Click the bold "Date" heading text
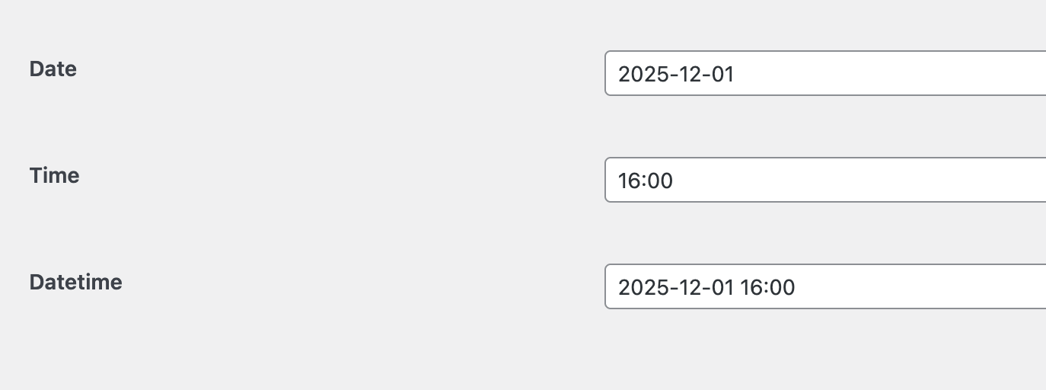The height and width of the screenshot is (390, 1046). click(x=53, y=69)
